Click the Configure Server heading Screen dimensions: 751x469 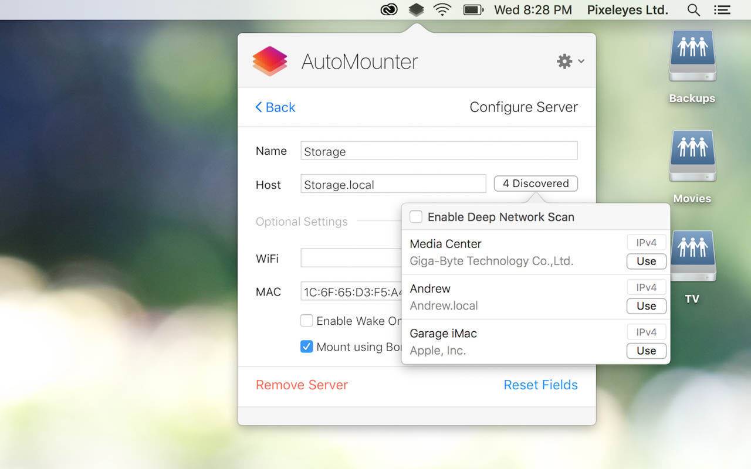[x=523, y=107]
